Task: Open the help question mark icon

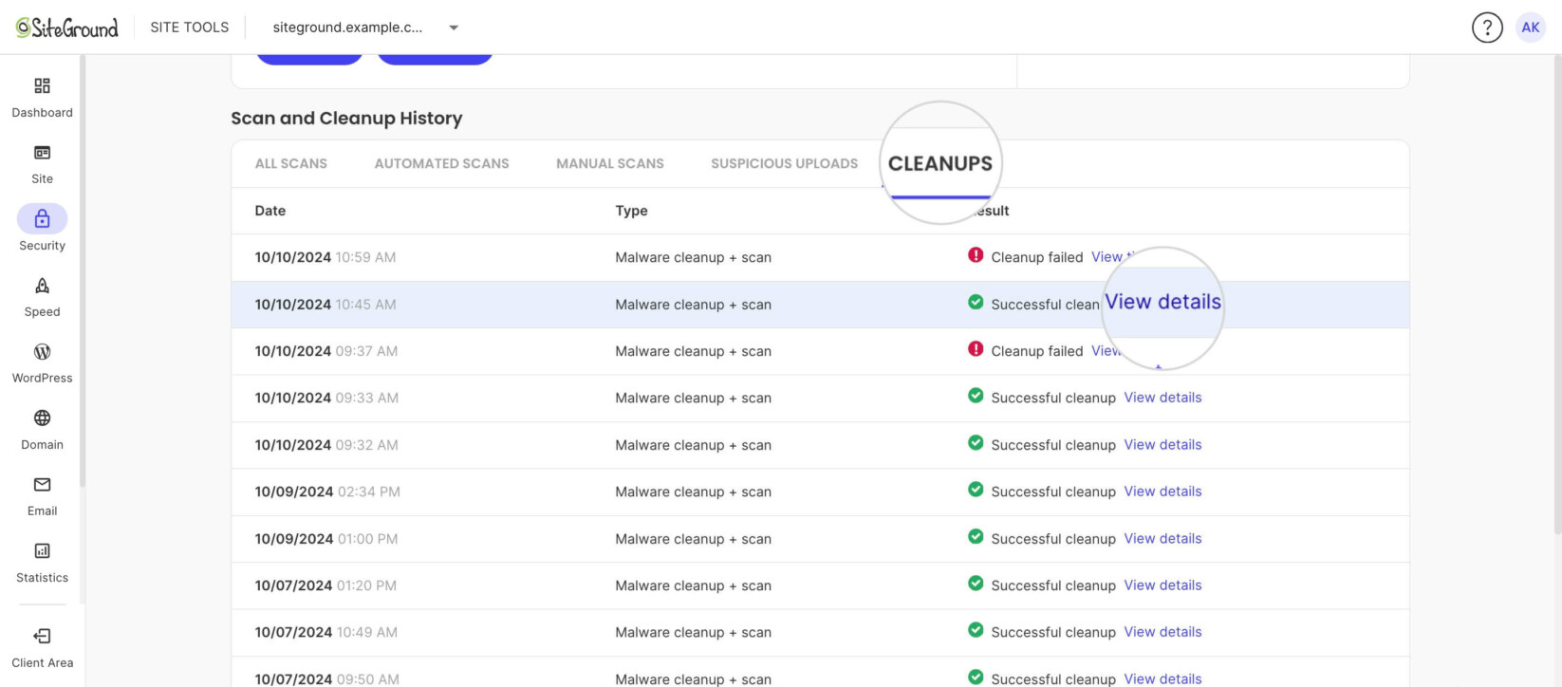Action: tap(1487, 28)
